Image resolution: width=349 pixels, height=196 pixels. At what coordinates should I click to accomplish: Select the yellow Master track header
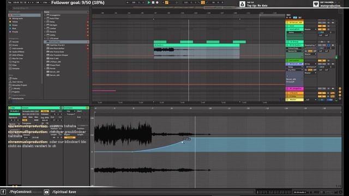click(x=294, y=100)
